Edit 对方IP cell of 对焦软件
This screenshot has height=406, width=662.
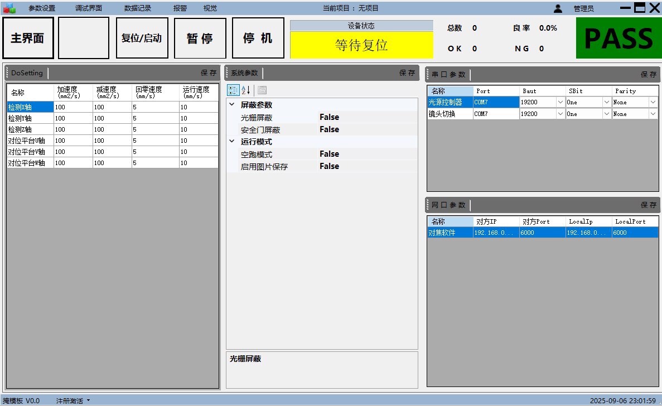496,233
